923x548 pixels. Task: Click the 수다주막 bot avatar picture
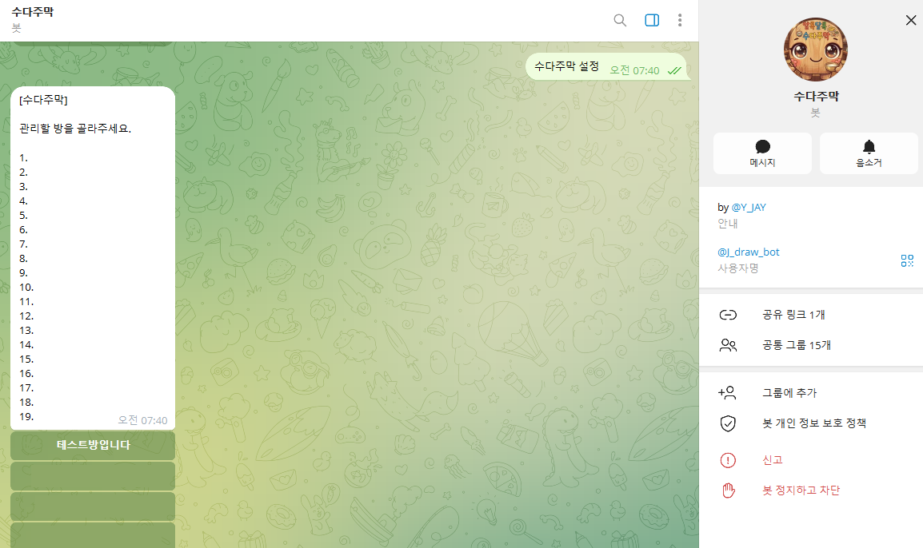(x=815, y=50)
